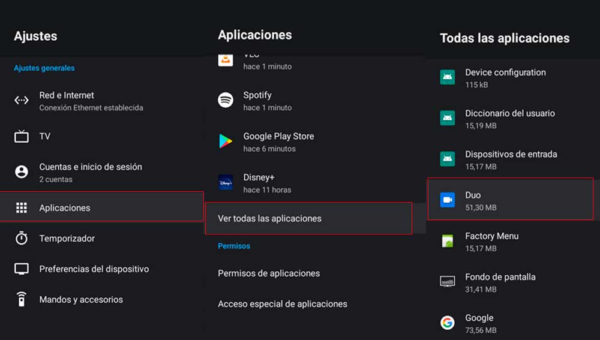Click the '115 kB' size value
The image size is (600, 340).
pos(476,85)
